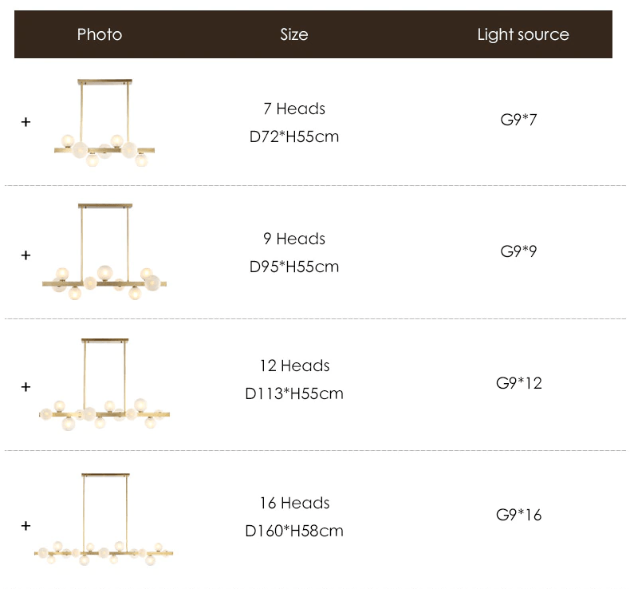Click the G9*7 light source value
630x589 pixels.
[x=518, y=121]
